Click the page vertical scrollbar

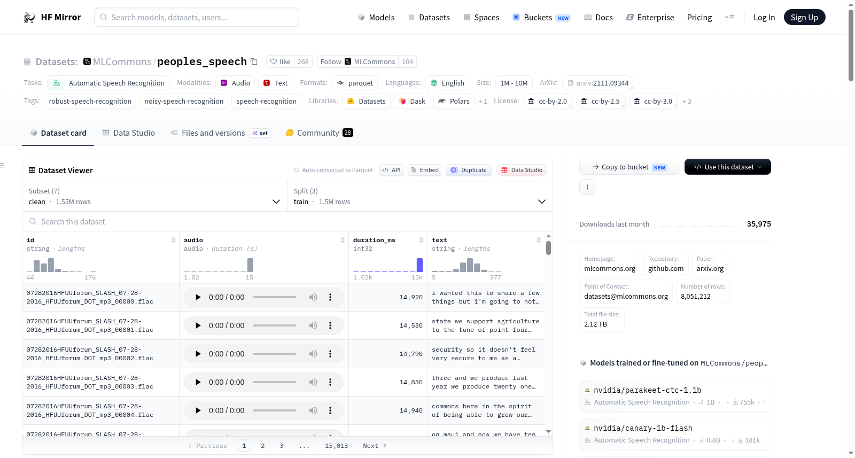(851, 45)
